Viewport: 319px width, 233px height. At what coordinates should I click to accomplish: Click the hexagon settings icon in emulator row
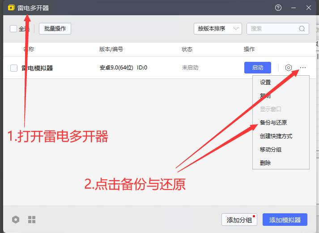(x=288, y=67)
